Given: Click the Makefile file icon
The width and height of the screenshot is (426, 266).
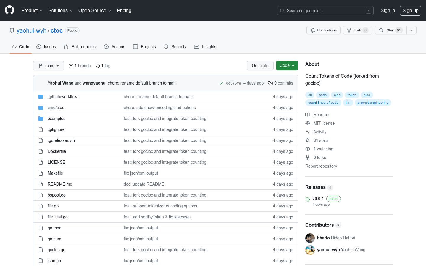Looking at the screenshot, I should point(41,173).
